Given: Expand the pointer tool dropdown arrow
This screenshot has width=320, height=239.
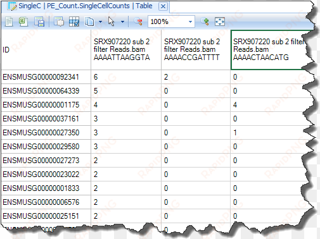Looking at the screenshot, I should (122, 21).
